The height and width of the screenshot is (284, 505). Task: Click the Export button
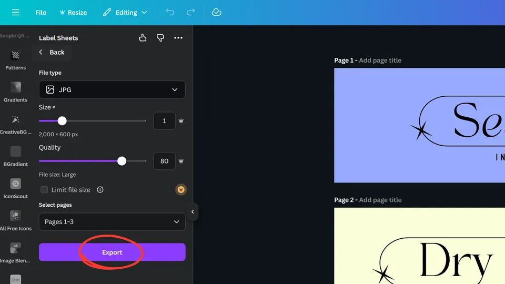point(112,252)
